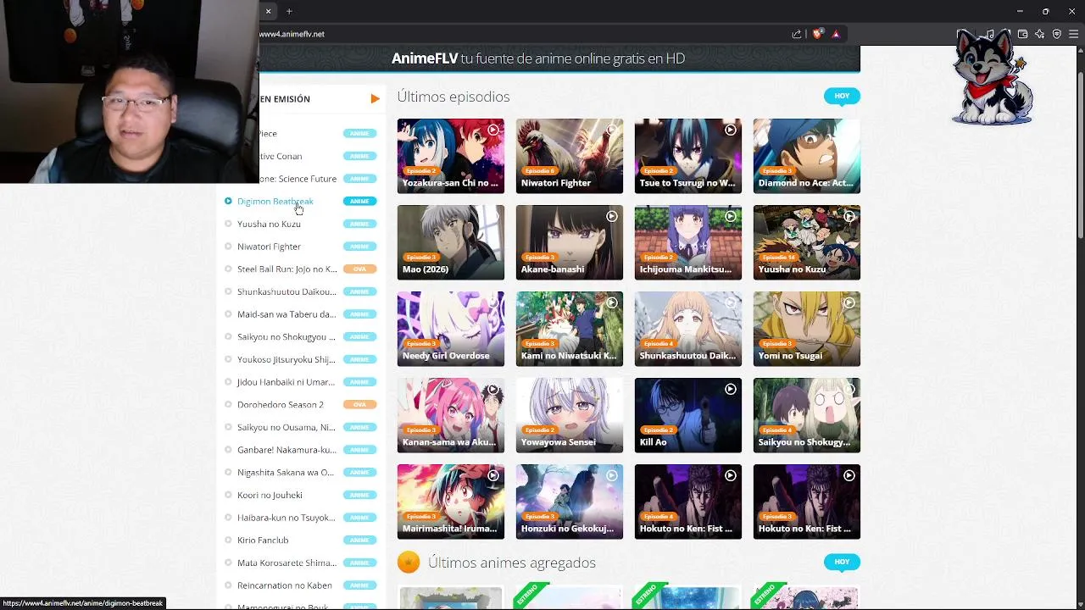Click 'Jidou Hanbaiki ni Umar...' list entry
The width and height of the screenshot is (1085, 610).
[286, 382]
